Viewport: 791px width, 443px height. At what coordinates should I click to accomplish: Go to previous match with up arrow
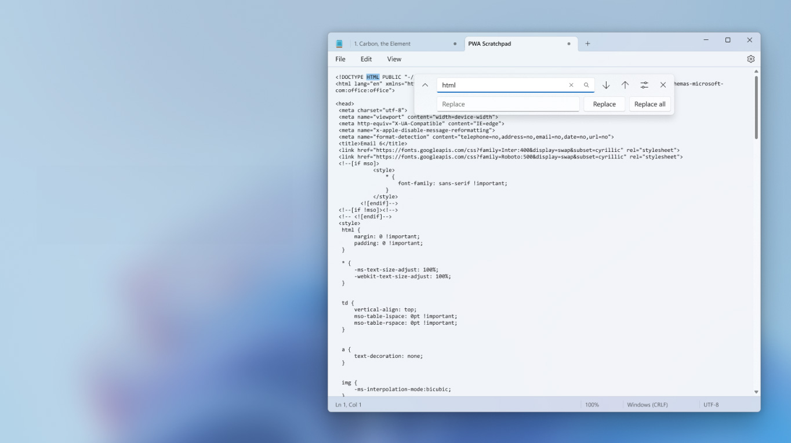tap(625, 85)
